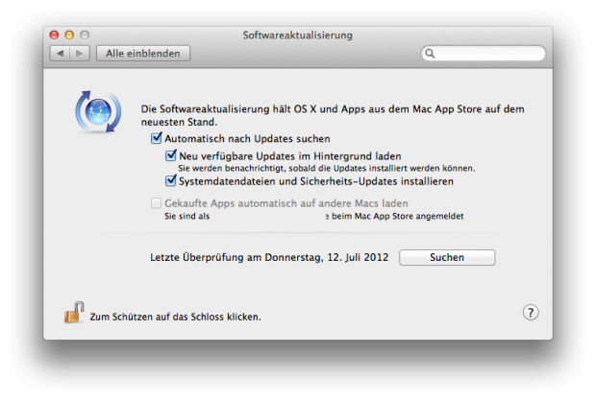Viewport: 596px width, 400px height.
Task: Click the text 'Letzte Überprüfung am Donnerstag, 12. Juli 2012'
Action: 269,257
